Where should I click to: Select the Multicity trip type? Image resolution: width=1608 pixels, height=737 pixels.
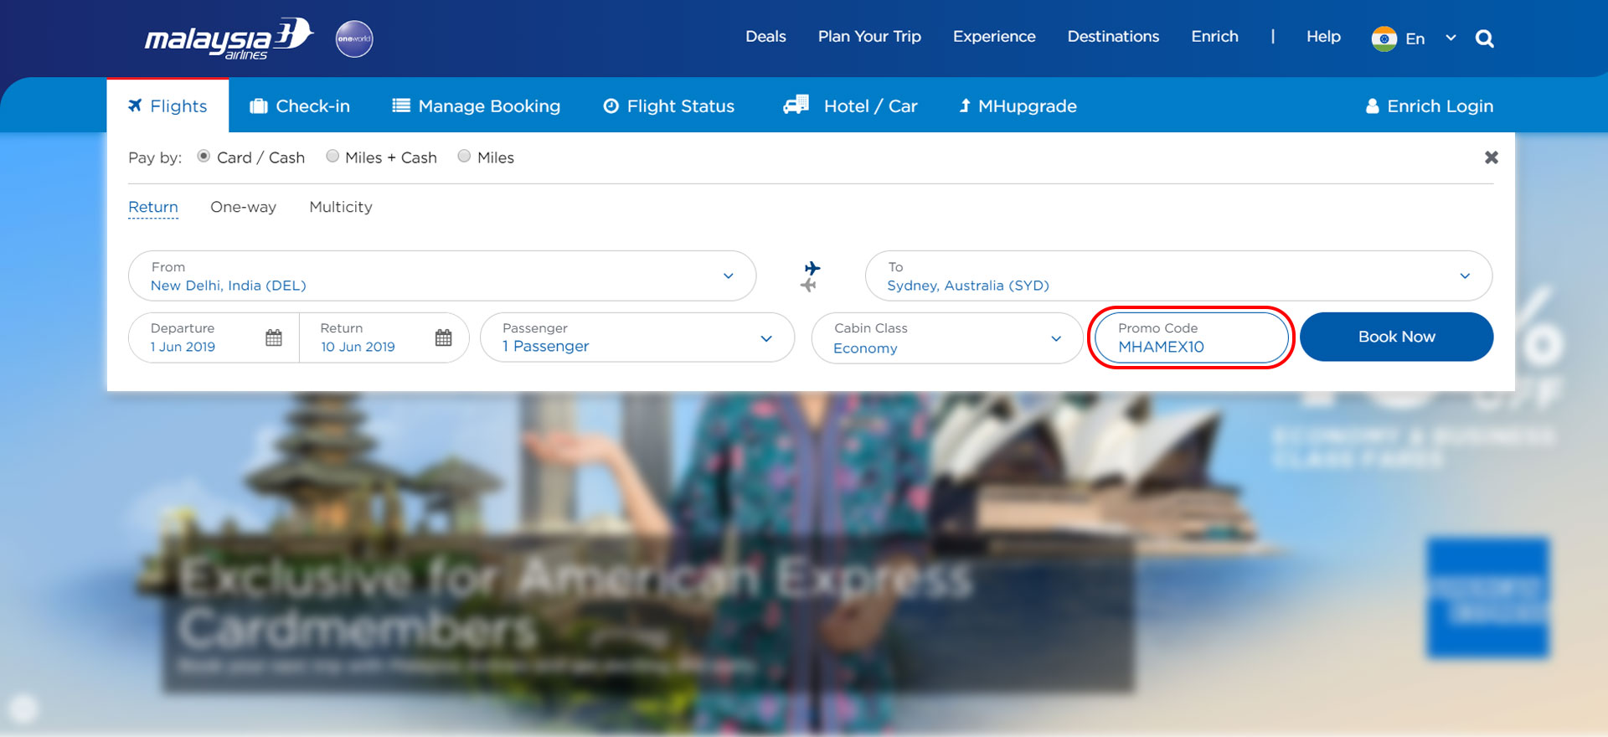tap(341, 207)
